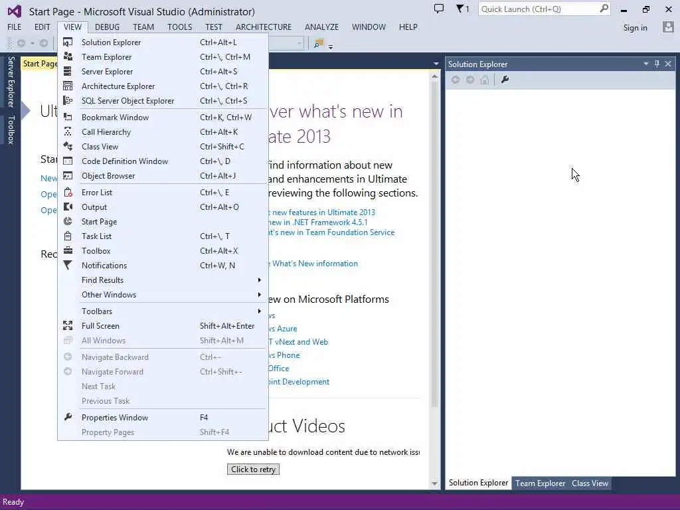Open the collapsed Toolbox side tab
This screenshot has height=510, width=680.
tap(11, 129)
